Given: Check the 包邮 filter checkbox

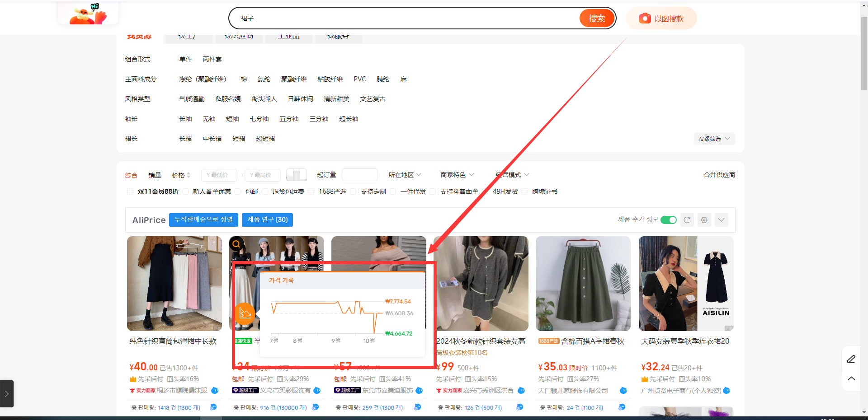Looking at the screenshot, I should (238, 191).
